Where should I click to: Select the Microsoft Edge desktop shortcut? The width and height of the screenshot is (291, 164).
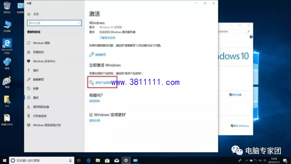(7, 46)
